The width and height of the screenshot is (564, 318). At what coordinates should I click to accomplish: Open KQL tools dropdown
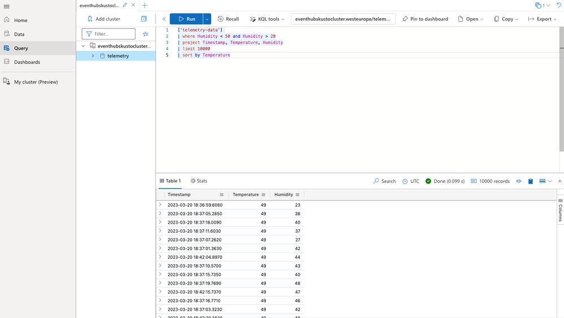267,19
